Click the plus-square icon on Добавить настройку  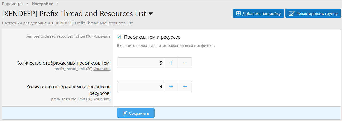click(x=238, y=13)
